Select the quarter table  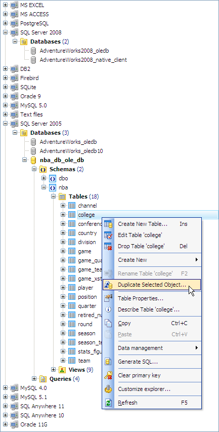tap(87, 306)
